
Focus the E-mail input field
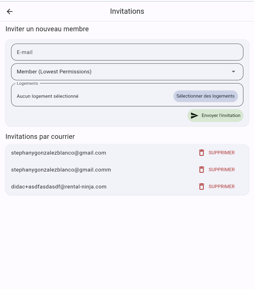(x=127, y=52)
